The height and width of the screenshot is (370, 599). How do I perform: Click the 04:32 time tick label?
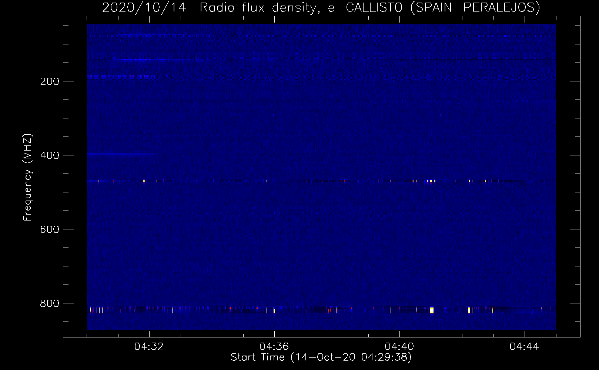click(x=149, y=347)
